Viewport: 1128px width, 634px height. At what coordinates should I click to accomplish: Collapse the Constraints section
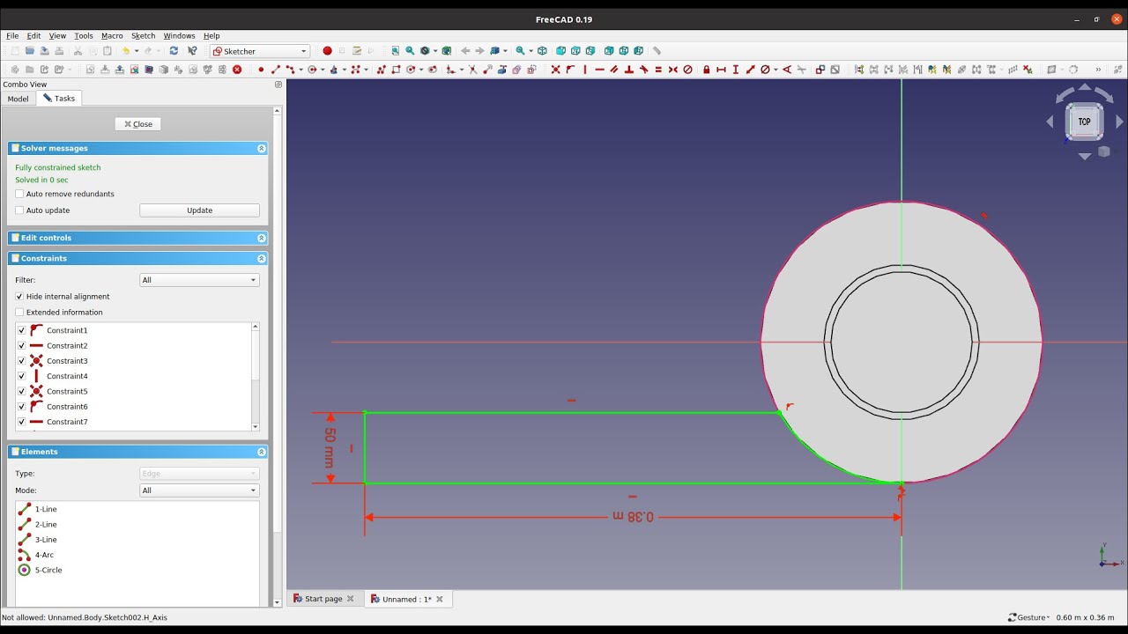click(x=262, y=259)
